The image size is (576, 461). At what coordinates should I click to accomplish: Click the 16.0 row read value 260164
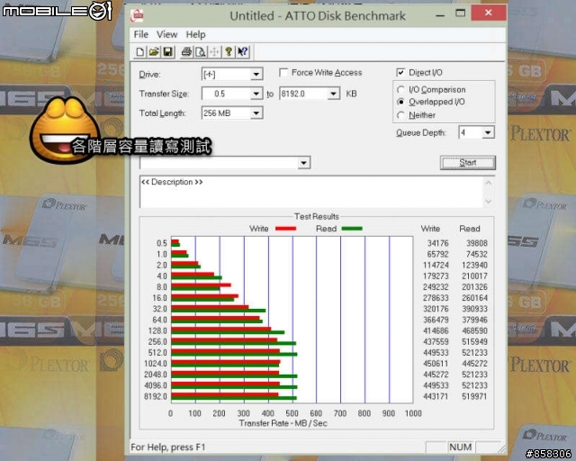pyautogui.click(x=474, y=298)
